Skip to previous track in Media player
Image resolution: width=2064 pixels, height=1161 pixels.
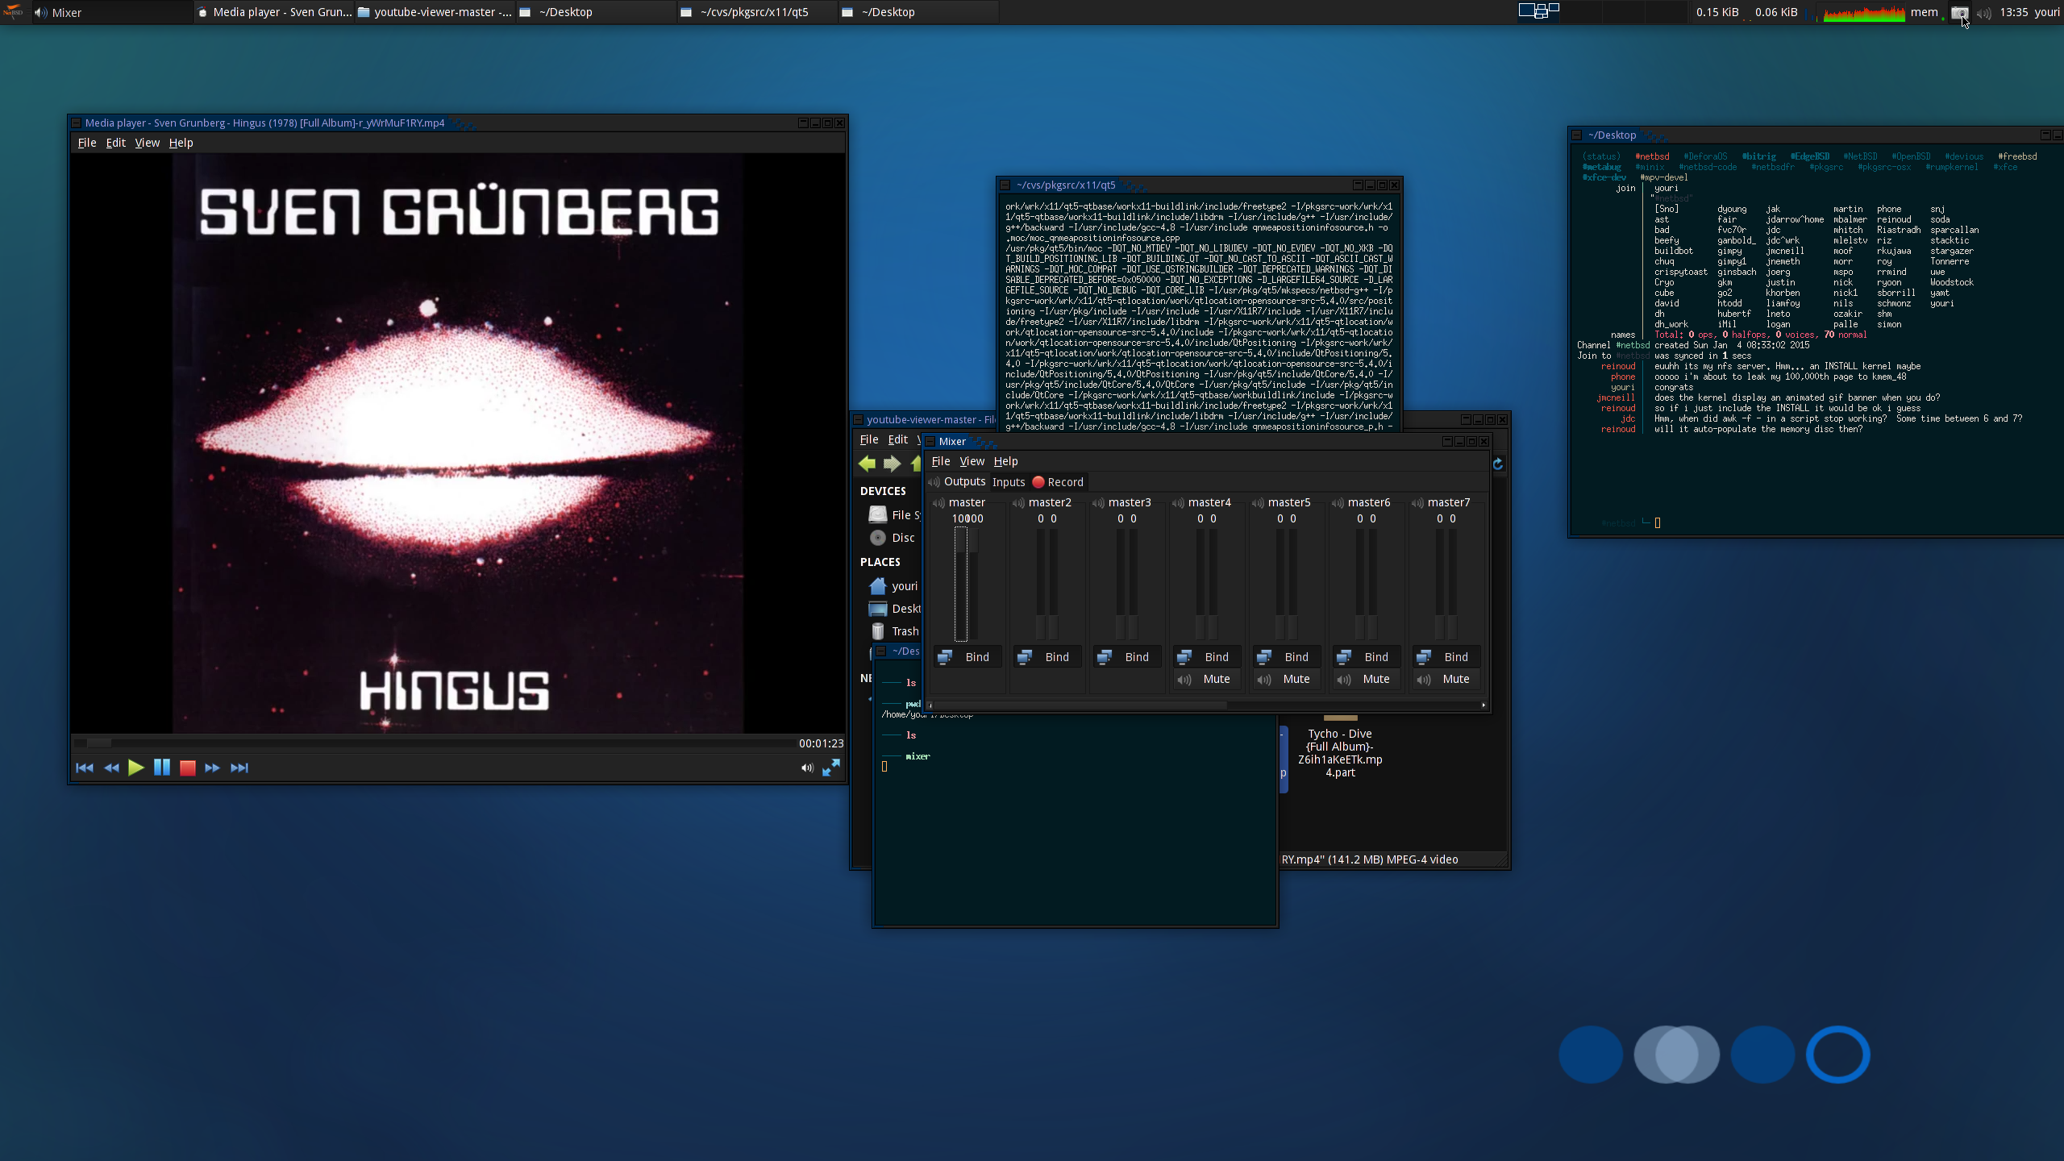[x=84, y=768]
